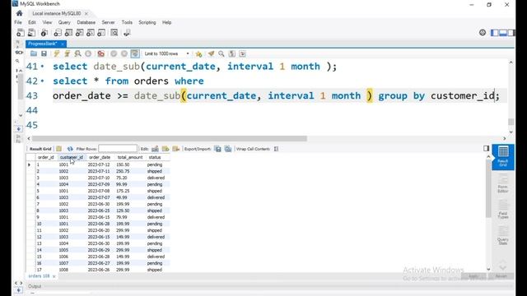Click the save snippet star icon

click(198, 53)
